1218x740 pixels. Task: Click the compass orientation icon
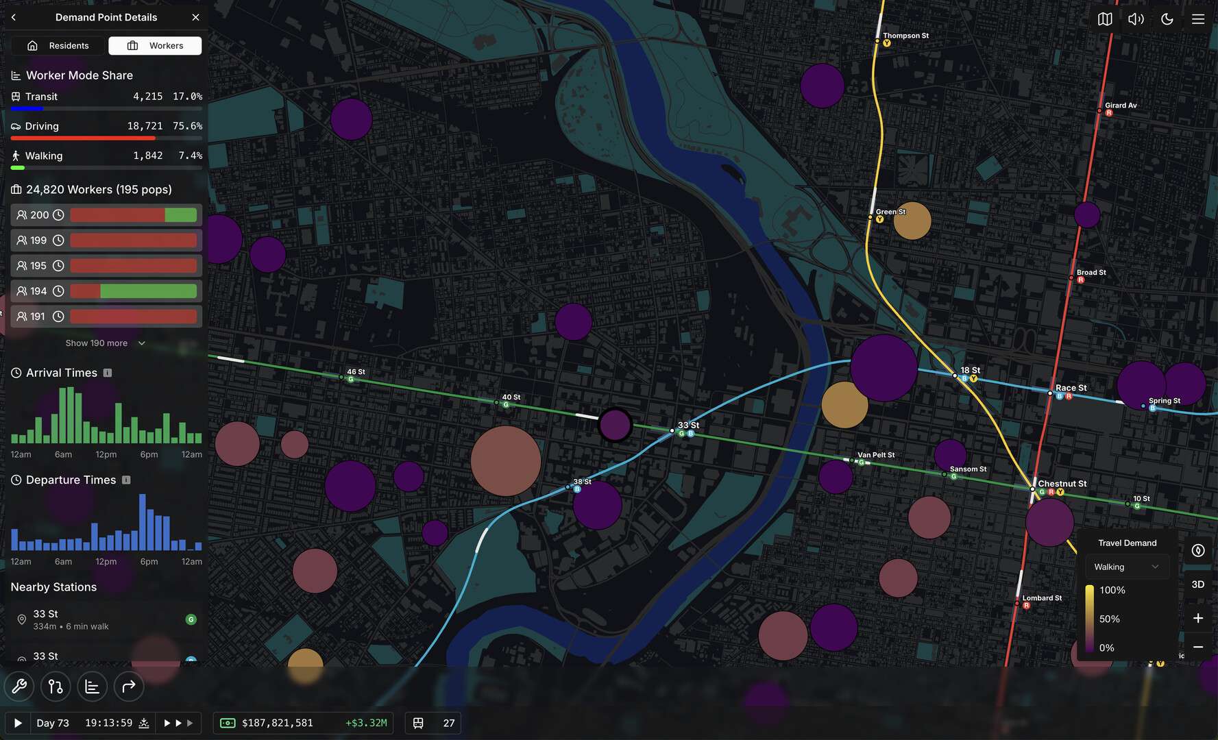[x=1198, y=550]
